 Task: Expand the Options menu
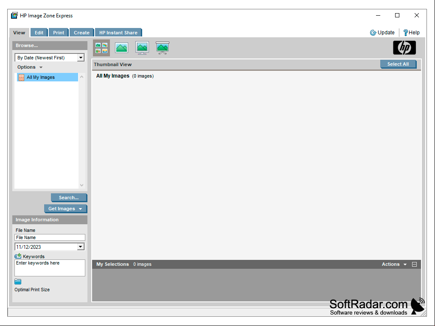pyautogui.click(x=30, y=67)
